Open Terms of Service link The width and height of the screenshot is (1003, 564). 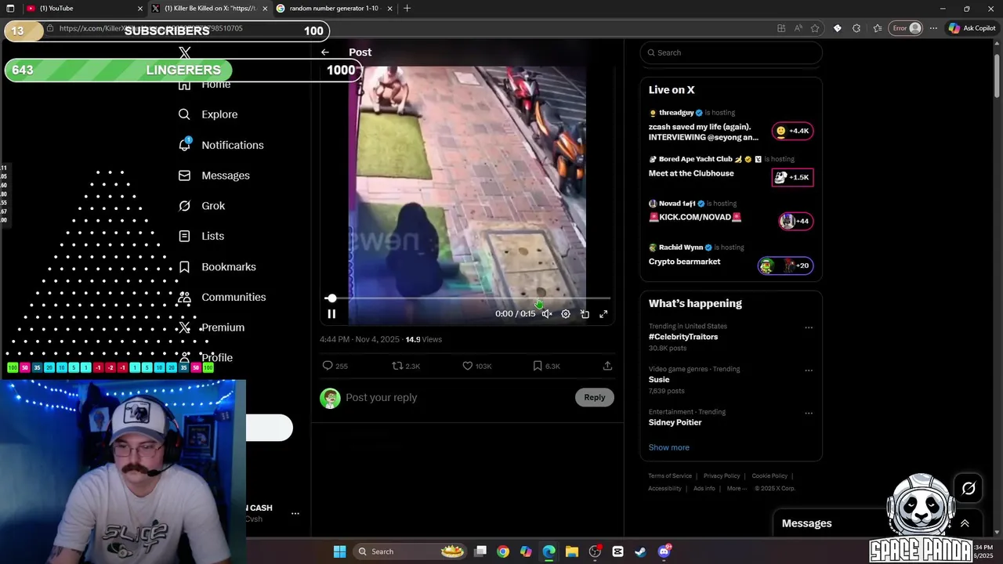(670, 475)
